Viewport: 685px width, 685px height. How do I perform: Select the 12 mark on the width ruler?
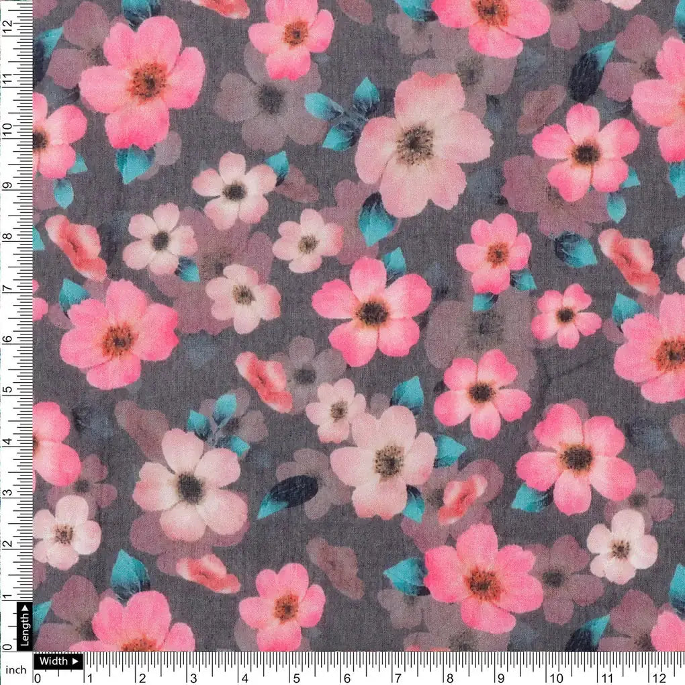[659, 677]
